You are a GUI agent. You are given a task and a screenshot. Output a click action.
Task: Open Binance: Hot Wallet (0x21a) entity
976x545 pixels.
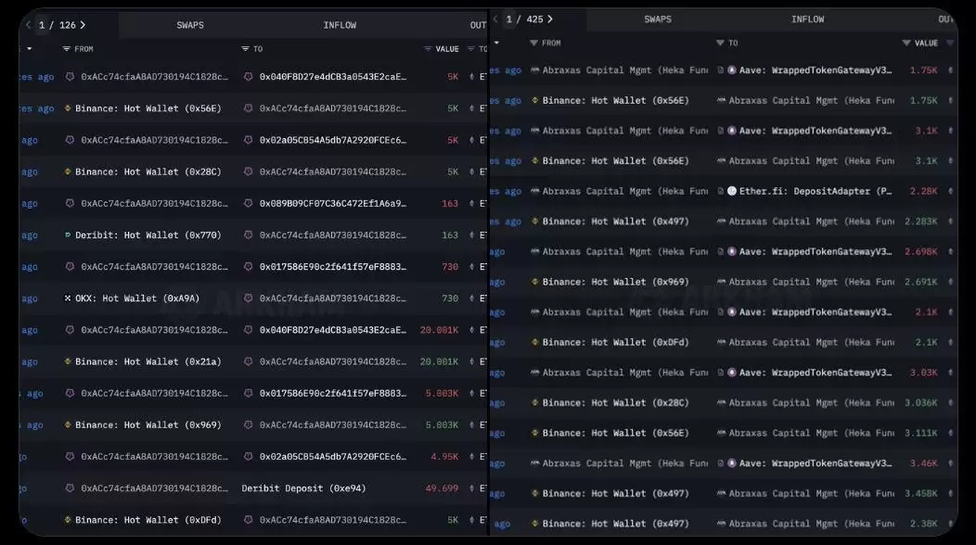pyautogui.click(x=148, y=361)
